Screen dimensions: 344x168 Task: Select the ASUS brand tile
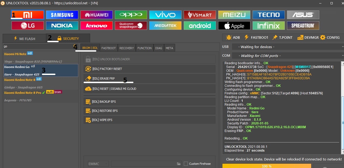pos(303,15)
